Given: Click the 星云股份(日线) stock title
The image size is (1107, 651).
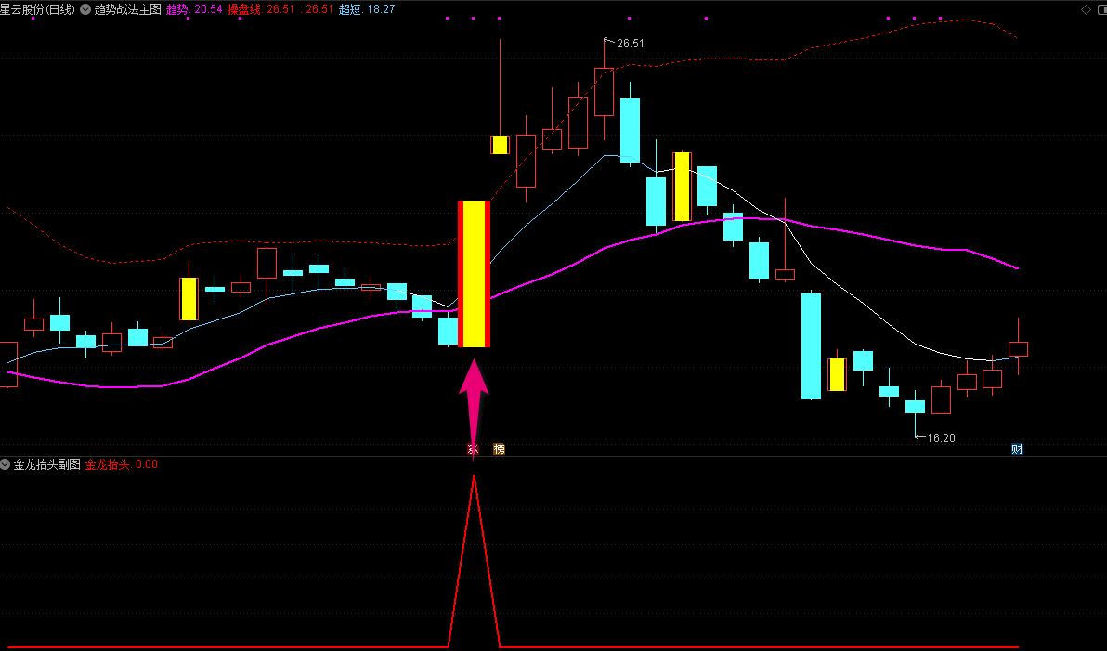Looking at the screenshot, I should (37, 10).
